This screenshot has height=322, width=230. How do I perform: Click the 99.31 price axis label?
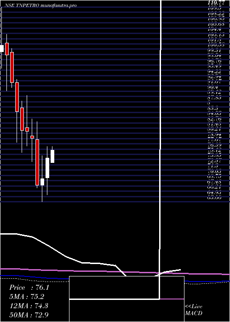214,51
